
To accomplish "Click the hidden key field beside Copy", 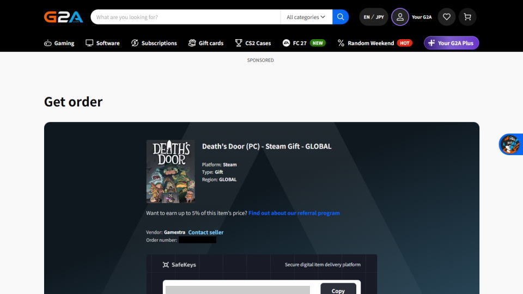I will (238, 290).
